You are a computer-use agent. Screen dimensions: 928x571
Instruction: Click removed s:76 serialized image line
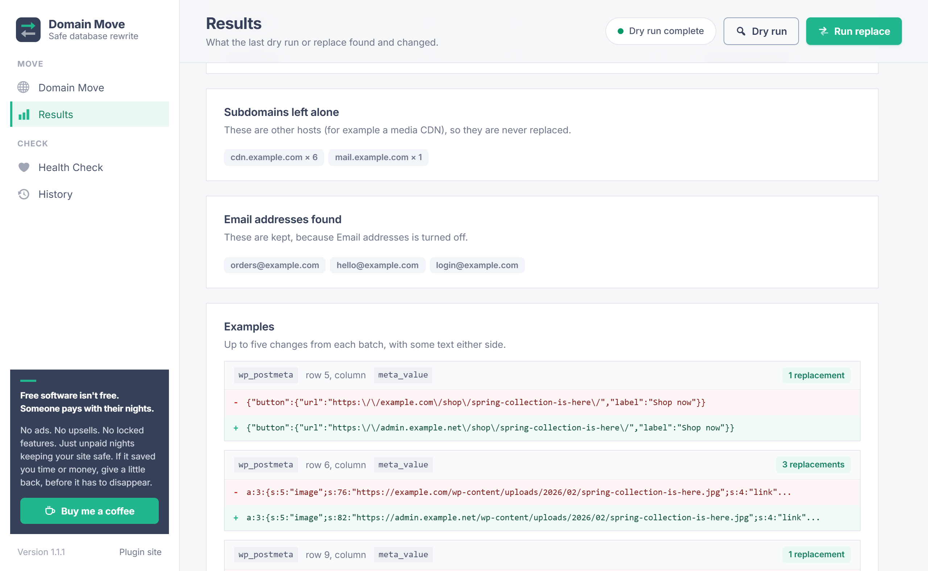(x=542, y=492)
